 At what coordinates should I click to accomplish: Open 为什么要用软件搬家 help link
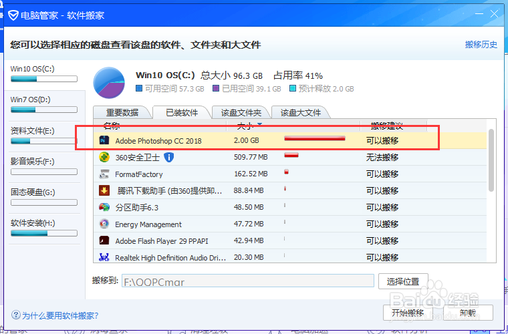click(60, 315)
